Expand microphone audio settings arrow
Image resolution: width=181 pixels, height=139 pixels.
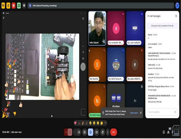click(x=66, y=132)
